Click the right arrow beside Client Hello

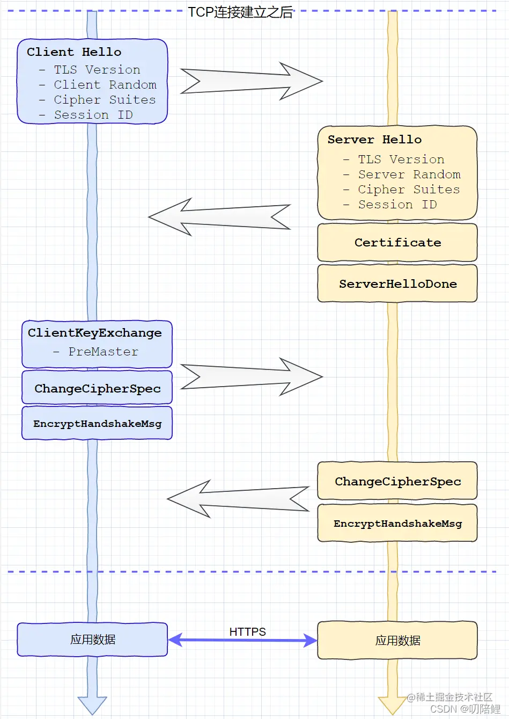click(252, 81)
